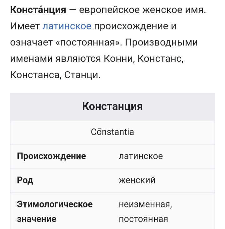Image resolution: width=225 pixels, height=229 pixels.
Task: Select the "женский" value in infobox
Action: 137,181
